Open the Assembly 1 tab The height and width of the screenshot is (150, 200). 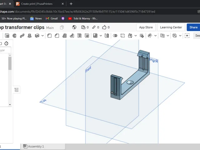[43, 146]
